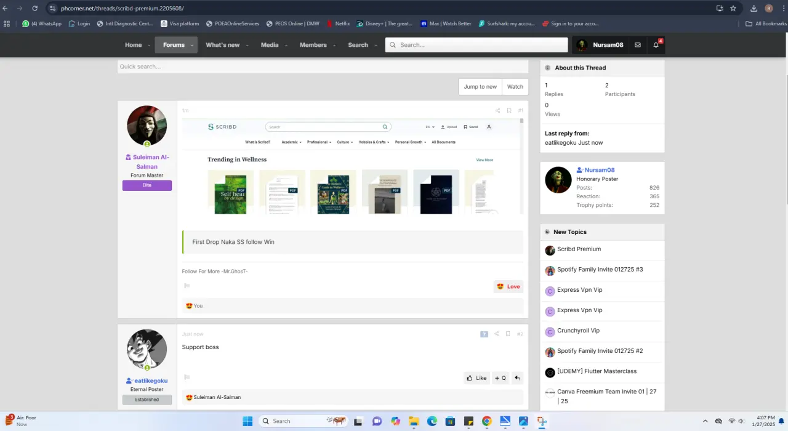Image resolution: width=788 pixels, height=431 pixels.
Task: Report Suleiman's post with flag icon
Action: click(187, 286)
